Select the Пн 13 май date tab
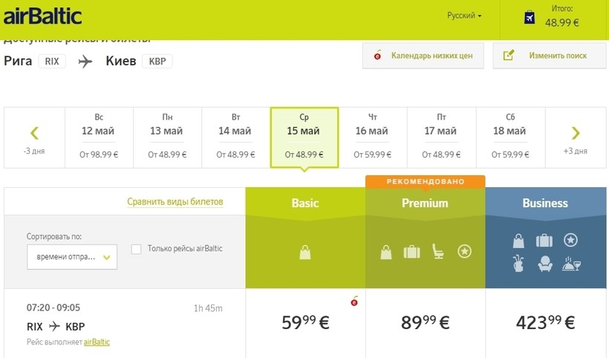Image resolution: width=609 pixels, height=358 pixels. pos(167,138)
